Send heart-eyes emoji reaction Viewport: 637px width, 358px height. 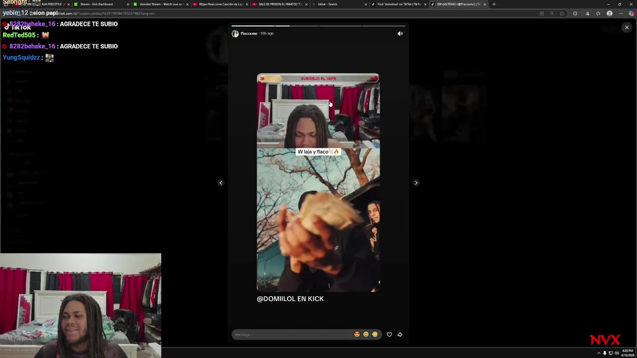357,335
